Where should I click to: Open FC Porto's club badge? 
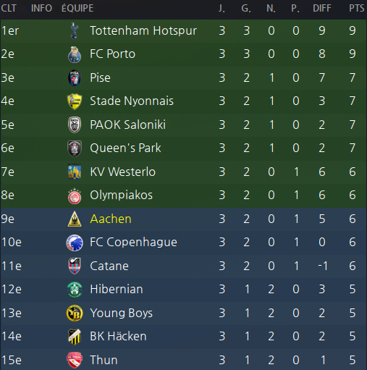(75, 54)
